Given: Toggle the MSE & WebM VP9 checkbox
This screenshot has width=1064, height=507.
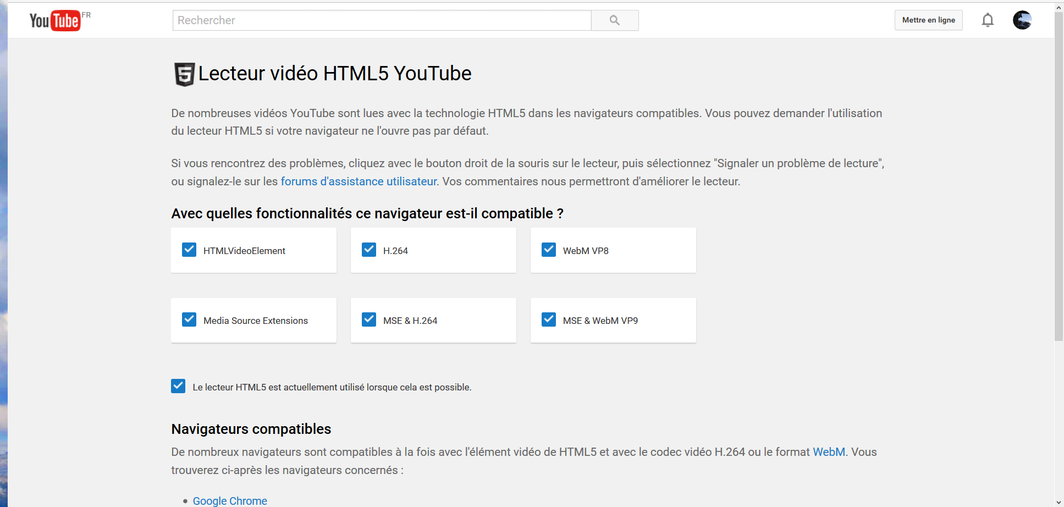Looking at the screenshot, I should 549,320.
